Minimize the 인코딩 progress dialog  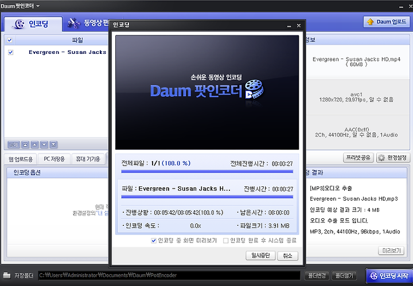[289, 26]
